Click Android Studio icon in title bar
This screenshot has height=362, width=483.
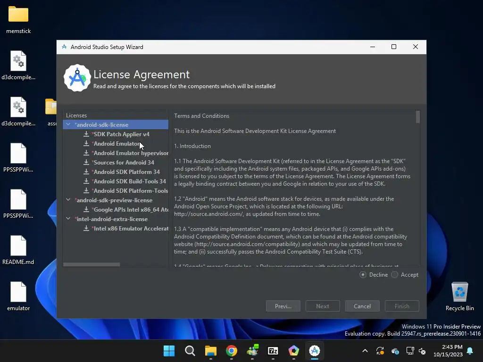point(64,47)
